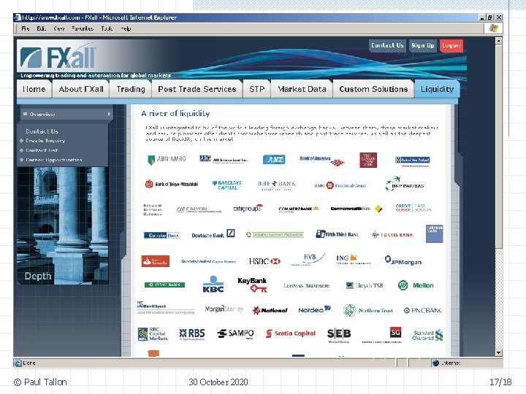This screenshot has width=526, height=394.
Task: Click the Commerzbank logo
Action: [x=299, y=209]
